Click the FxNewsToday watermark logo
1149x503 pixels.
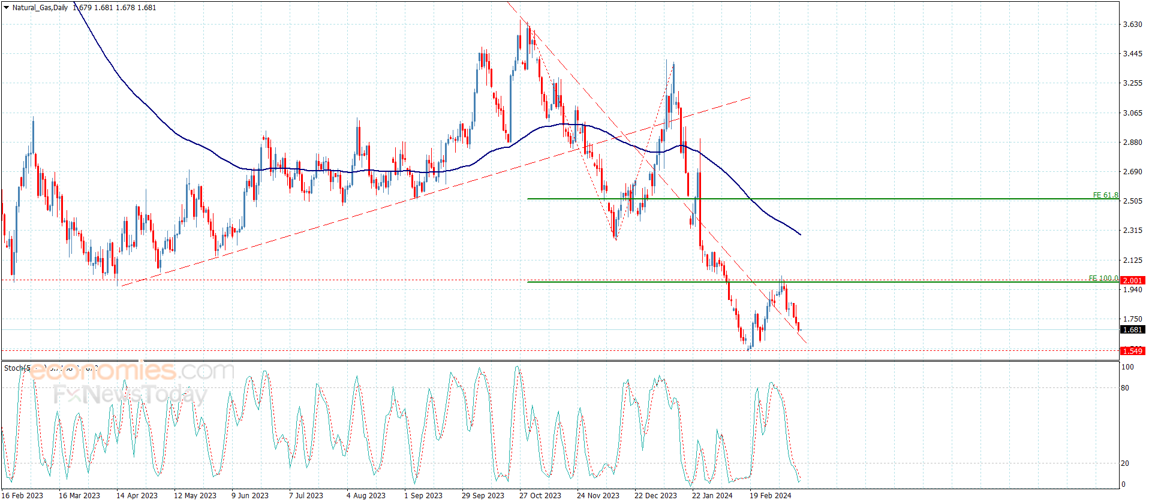click(130, 395)
